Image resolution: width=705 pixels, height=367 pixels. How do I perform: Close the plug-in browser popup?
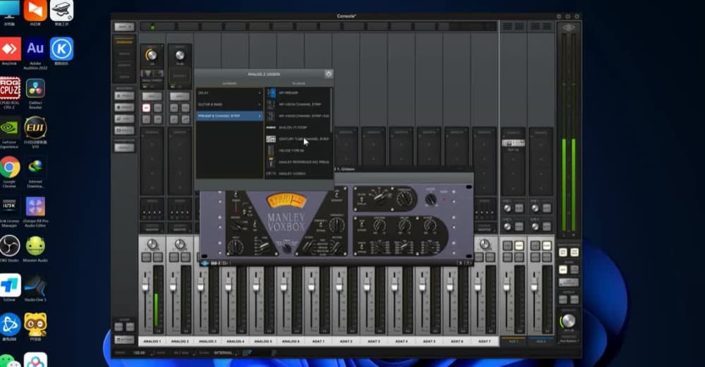point(329,74)
